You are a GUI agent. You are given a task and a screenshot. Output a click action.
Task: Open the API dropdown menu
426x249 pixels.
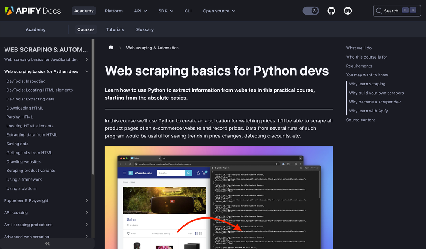click(x=141, y=11)
